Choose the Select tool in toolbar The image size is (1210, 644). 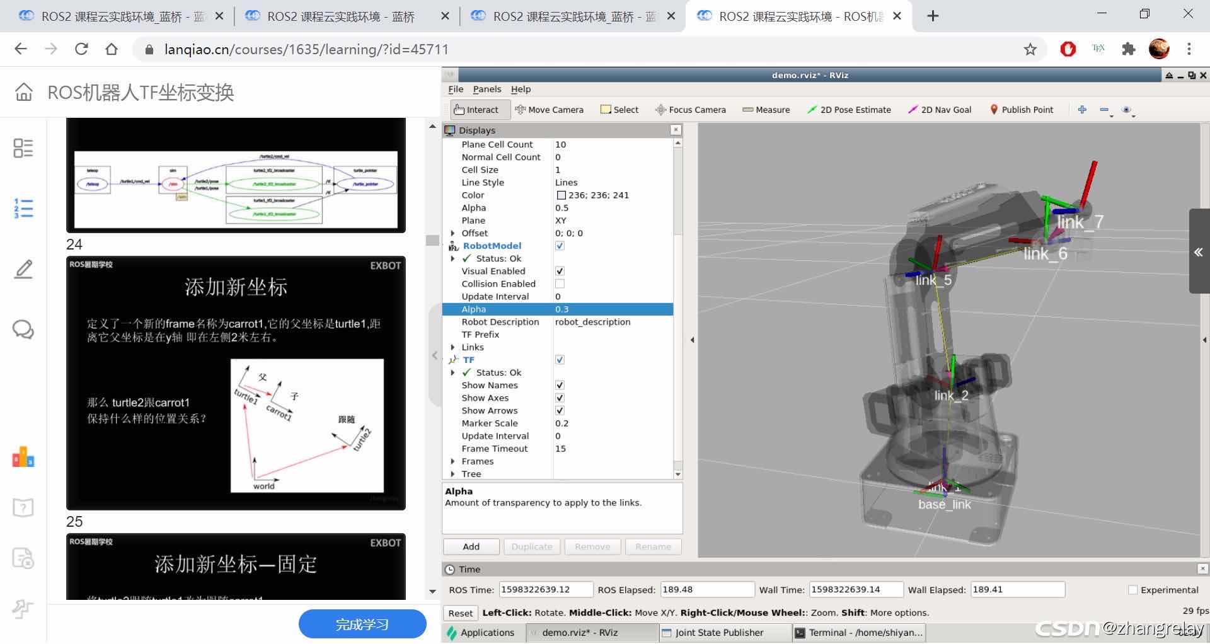[x=619, y=110]
